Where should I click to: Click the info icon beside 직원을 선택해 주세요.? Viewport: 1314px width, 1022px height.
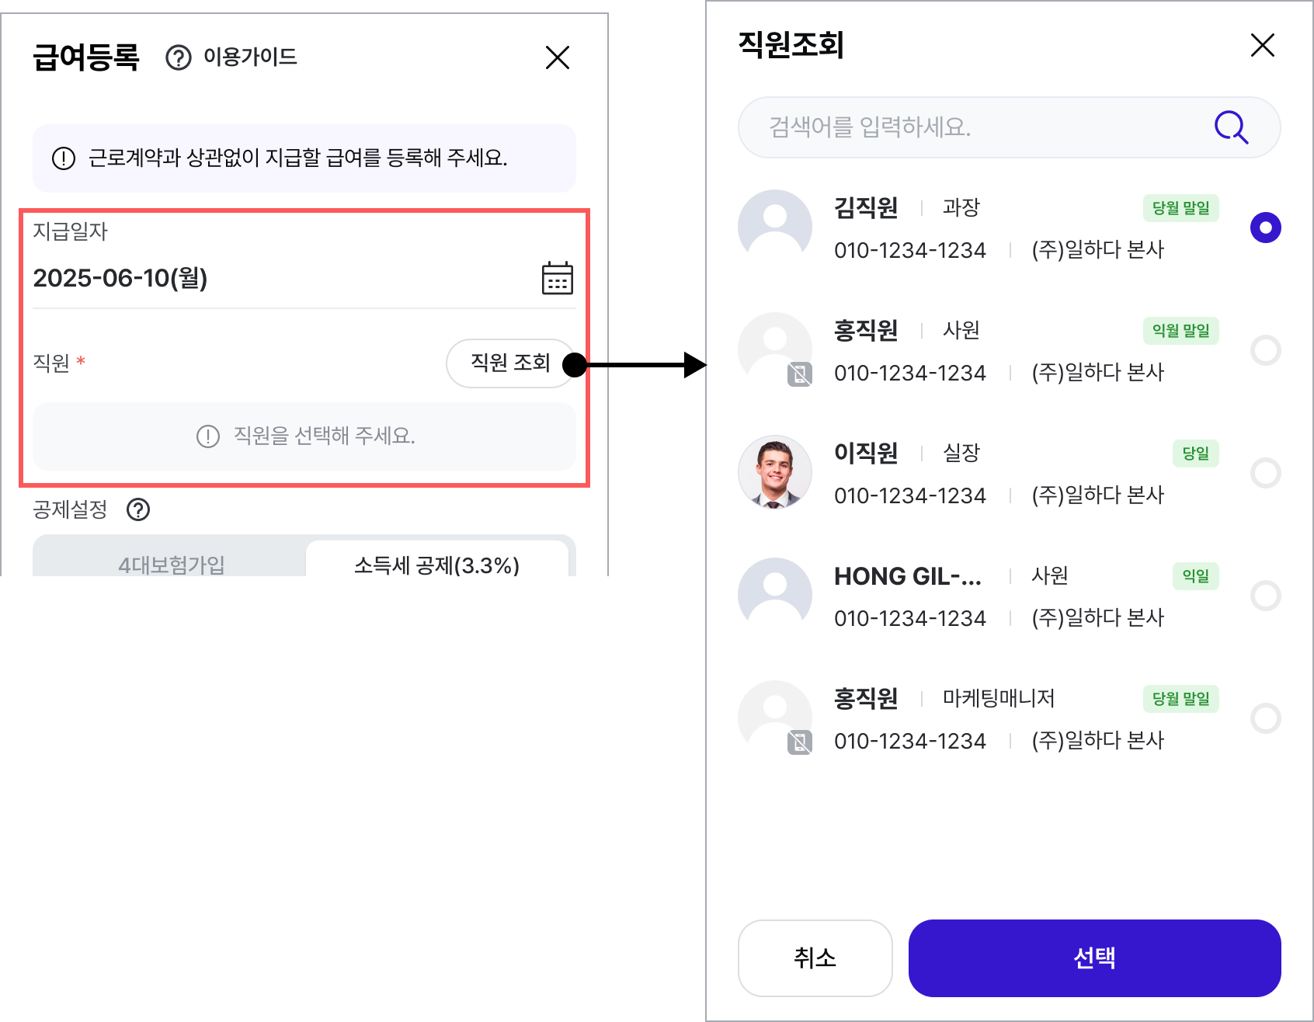click(208, 436)
